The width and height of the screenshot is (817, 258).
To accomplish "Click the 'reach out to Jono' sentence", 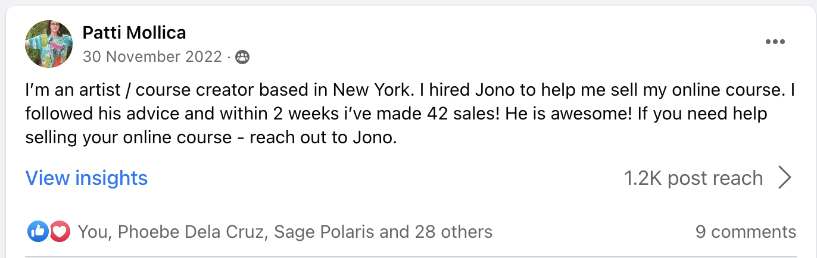I will (x=323, y=138).
